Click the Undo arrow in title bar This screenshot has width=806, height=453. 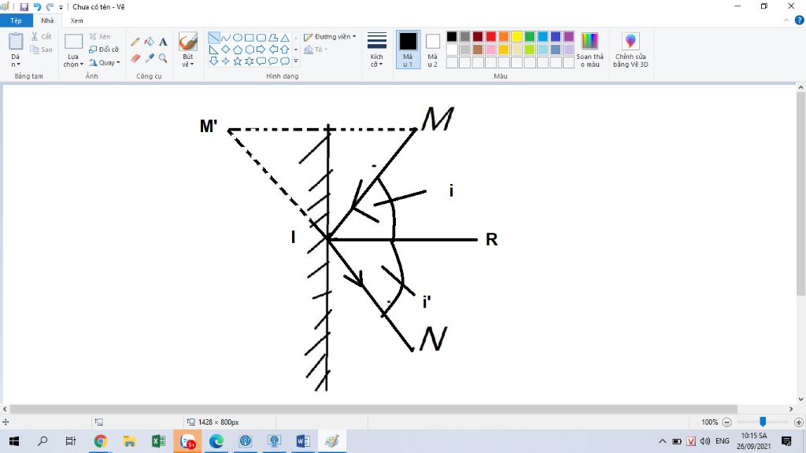point(37,6)
